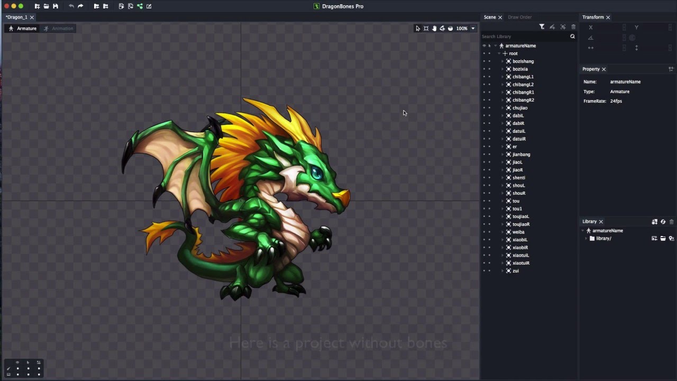Click the green share icon
677x381 pixels.
click(140, 6)
